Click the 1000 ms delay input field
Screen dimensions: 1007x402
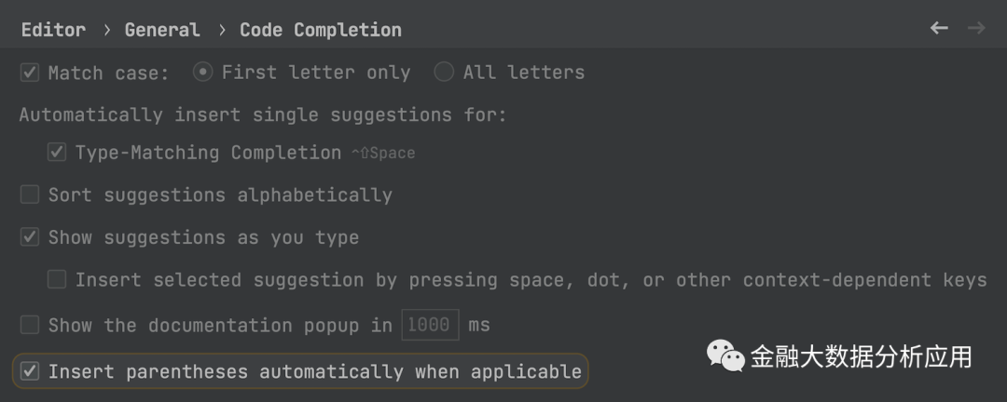[431, 325]
